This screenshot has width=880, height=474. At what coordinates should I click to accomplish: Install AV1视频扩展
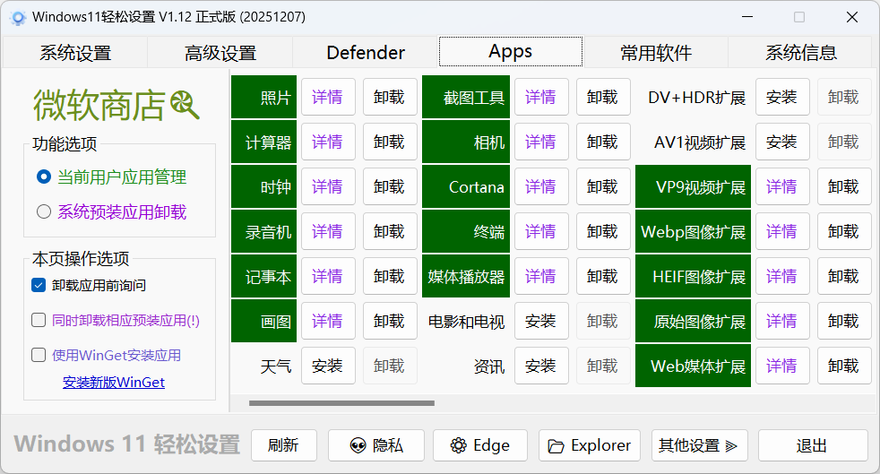pyautogui.click(x=781, y=142)
